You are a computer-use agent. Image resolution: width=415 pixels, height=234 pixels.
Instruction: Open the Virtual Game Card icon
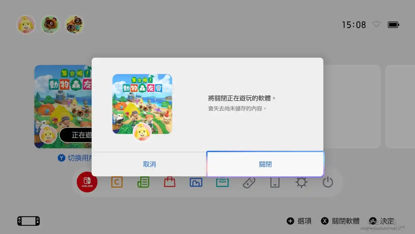point(275,182)
